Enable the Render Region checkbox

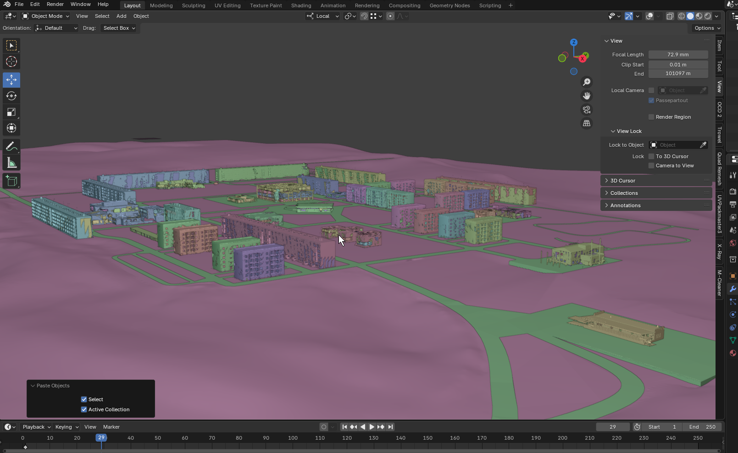click(x=651, y=117)
